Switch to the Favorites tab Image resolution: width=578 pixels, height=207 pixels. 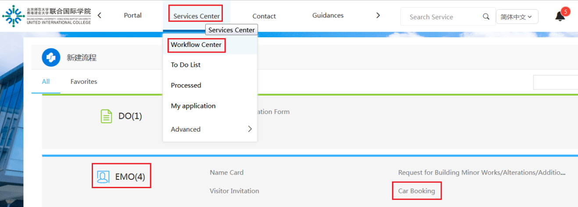tap(84, 82)
